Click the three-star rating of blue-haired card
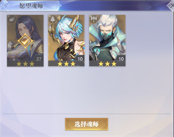The image size is (174, 137). (x=66, y=64)
